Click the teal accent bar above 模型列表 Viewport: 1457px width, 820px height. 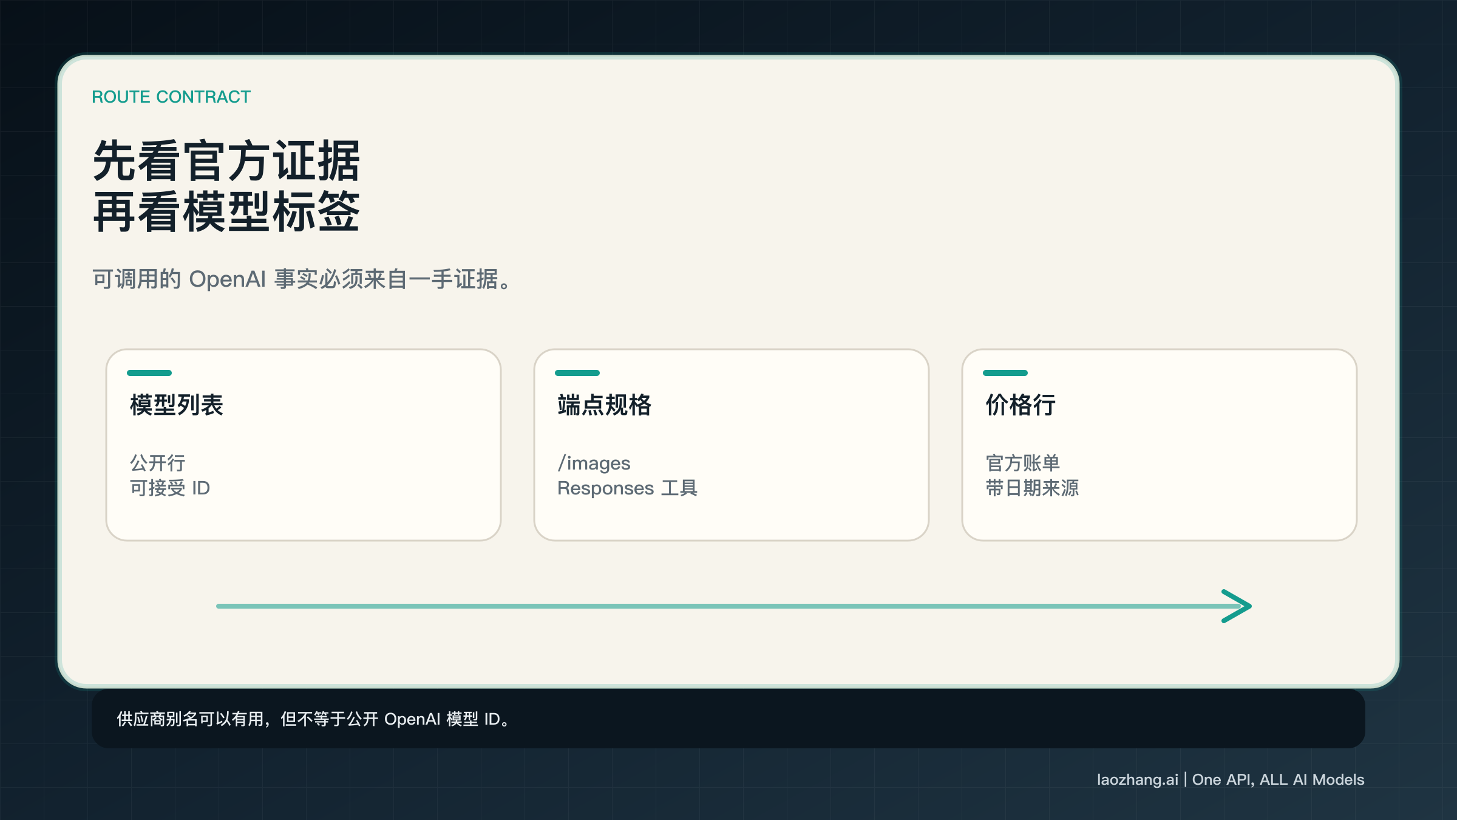[x=149, y=373]
